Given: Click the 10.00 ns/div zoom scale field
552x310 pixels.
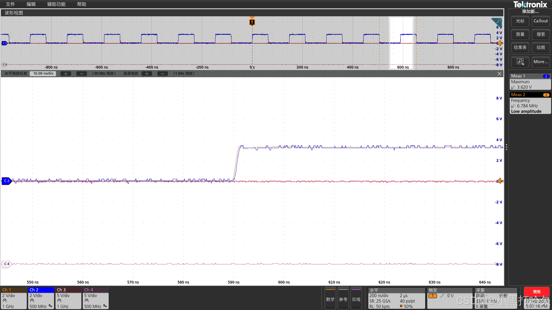Looking at the screenshot, I should point(43,73).
